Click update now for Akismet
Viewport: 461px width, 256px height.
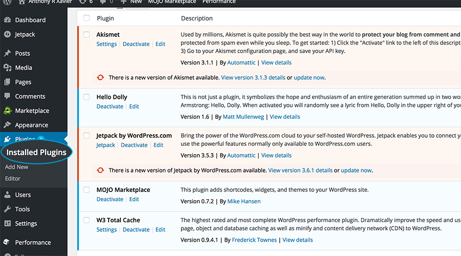[309, 77]
